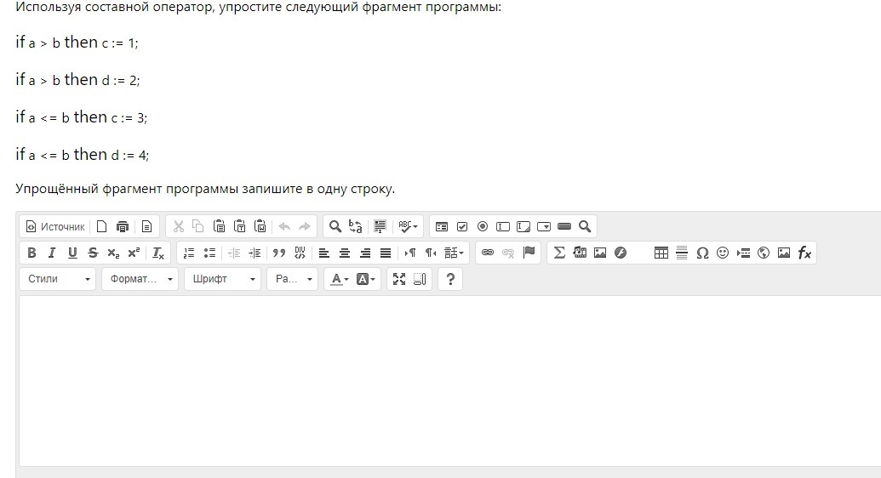
Task: Toggle Bold formatting
Action: (31, 253)
